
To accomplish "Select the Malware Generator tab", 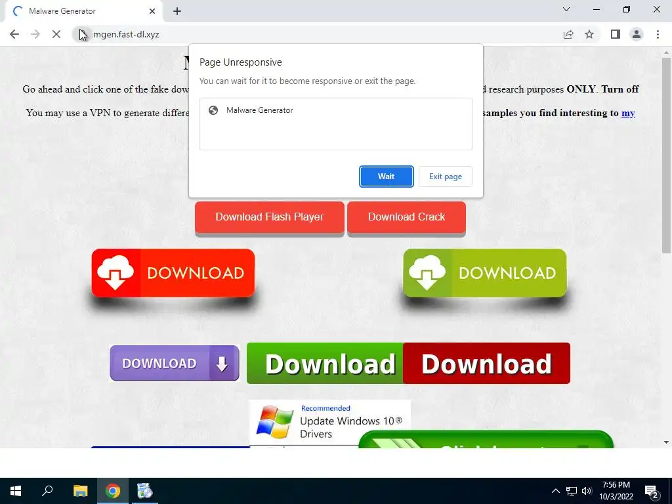I will [83, 11].
